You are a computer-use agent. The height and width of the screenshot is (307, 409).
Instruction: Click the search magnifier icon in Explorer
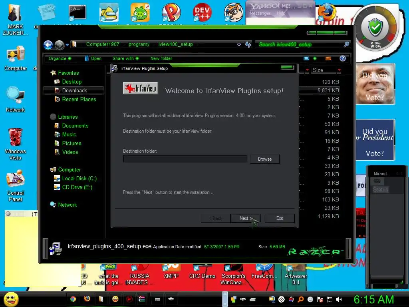[346, 44]
